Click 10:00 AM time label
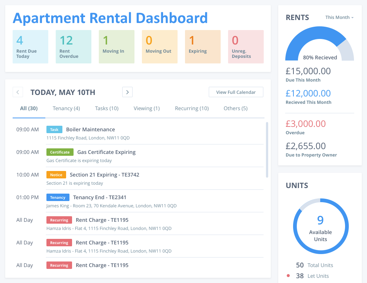 click(27, 175)
